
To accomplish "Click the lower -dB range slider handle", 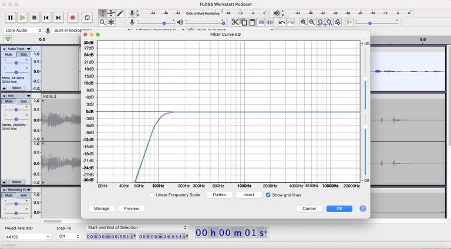I will [365, 127].
